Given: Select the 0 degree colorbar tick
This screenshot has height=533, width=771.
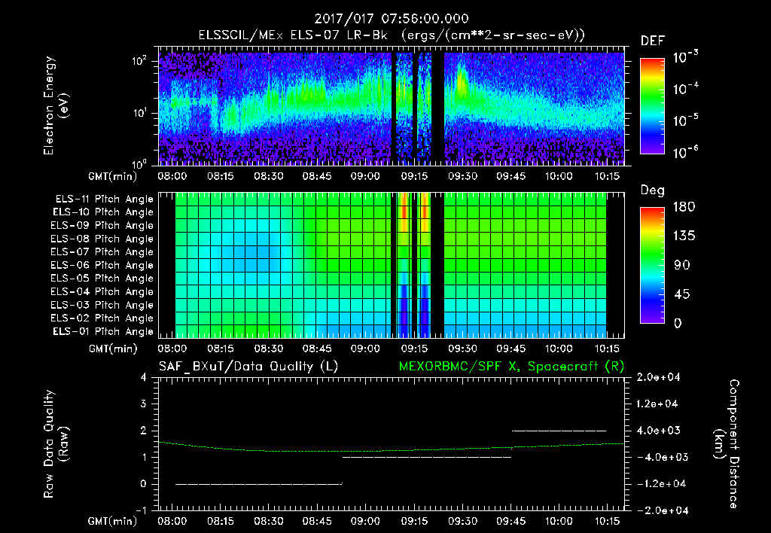Looking at the screenshot, I should click(x=678, y=323).
